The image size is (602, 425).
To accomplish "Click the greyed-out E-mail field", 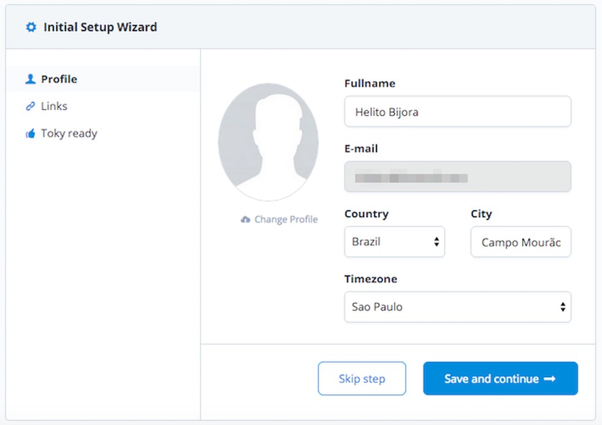I will point(457,177).
